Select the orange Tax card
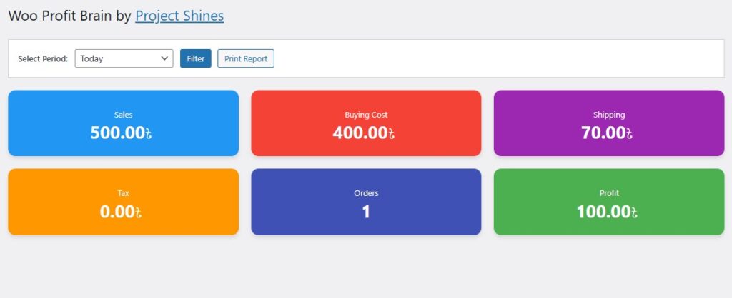The height and width of the screenshot is (298, 732). pos(123,202)
